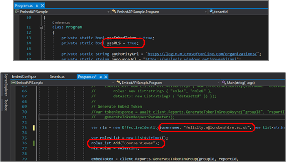Switch to the Secrets.cs tab
Screen dimensions: 286x162
pyautogui.click(x=57, y=77)
